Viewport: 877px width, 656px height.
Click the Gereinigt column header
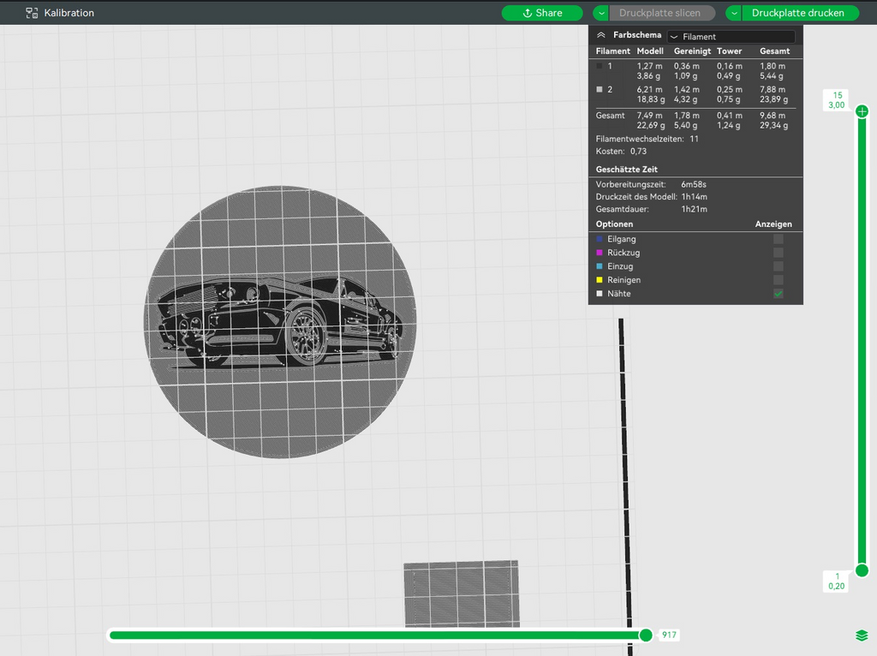coord(692,51)
